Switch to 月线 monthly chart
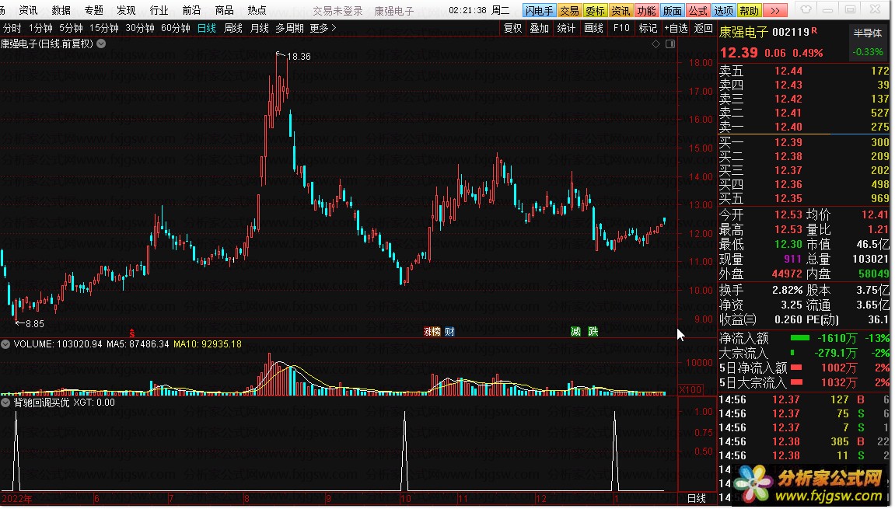 pyautogui.click(x=260, y=28)
